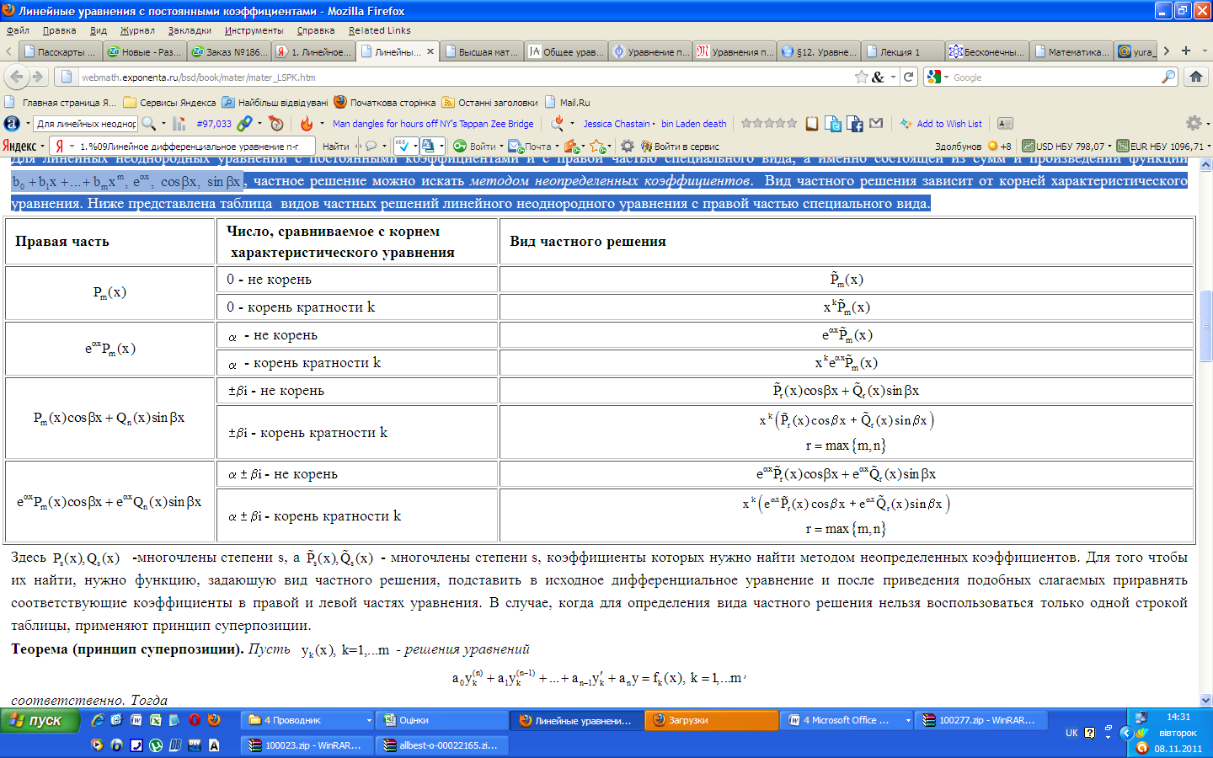Click the URL address bar field
The height and width of the screenshot is (758, 1213).
point(463,77)
